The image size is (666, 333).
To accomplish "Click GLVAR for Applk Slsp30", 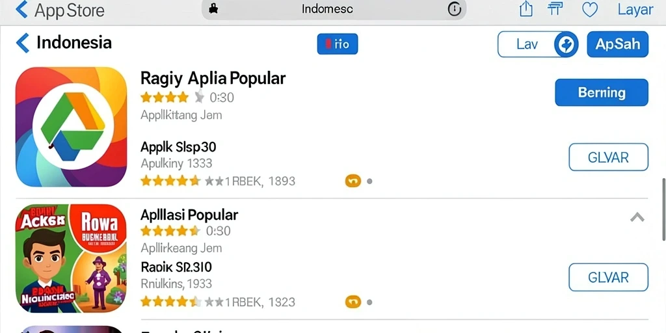I will pos(608,157).
